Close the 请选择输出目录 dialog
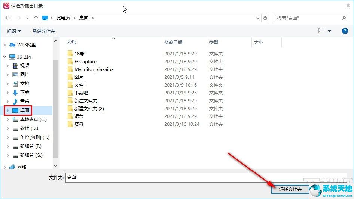 [348, 6]
